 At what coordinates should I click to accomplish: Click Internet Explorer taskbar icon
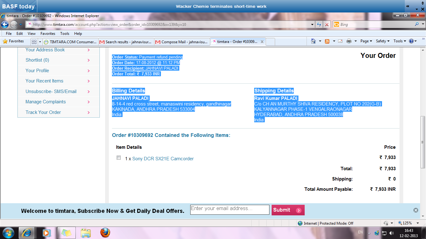click(27, 233)
